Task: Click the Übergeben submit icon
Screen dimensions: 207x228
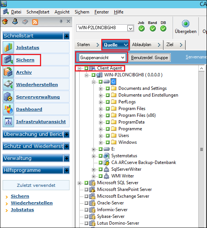Action: point(186,24)
